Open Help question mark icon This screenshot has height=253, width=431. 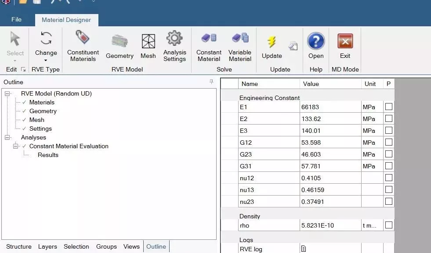click(316, 41)
